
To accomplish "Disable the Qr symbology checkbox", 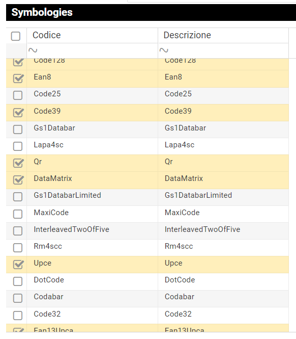I will [x=18, y=163].
